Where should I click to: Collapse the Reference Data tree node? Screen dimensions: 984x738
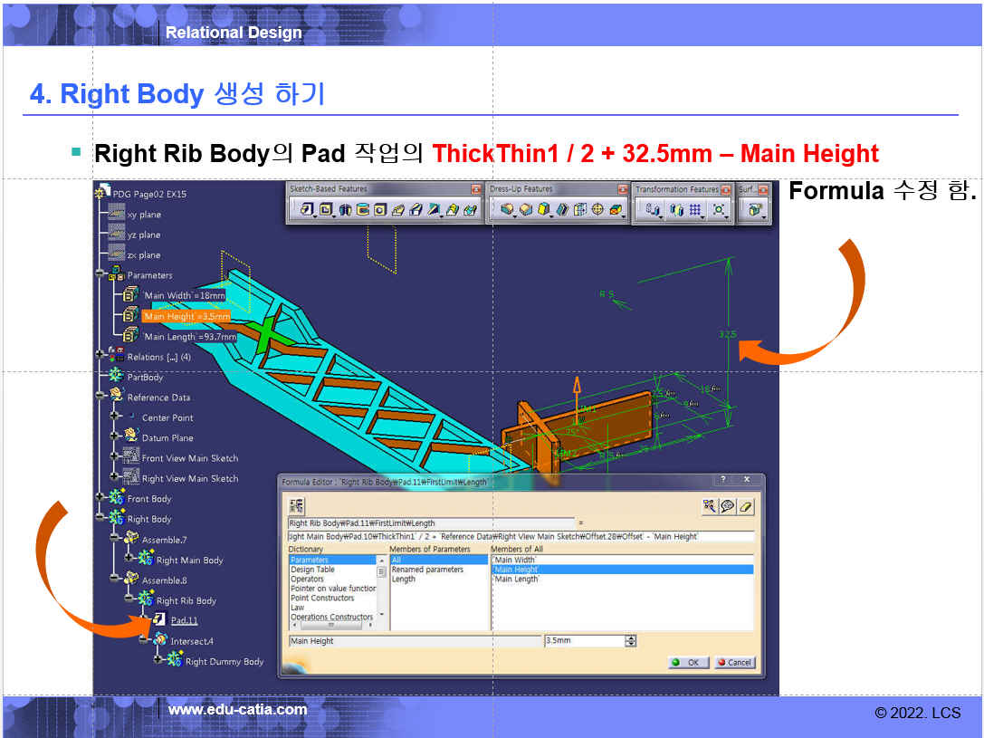(x=100, y=397)
